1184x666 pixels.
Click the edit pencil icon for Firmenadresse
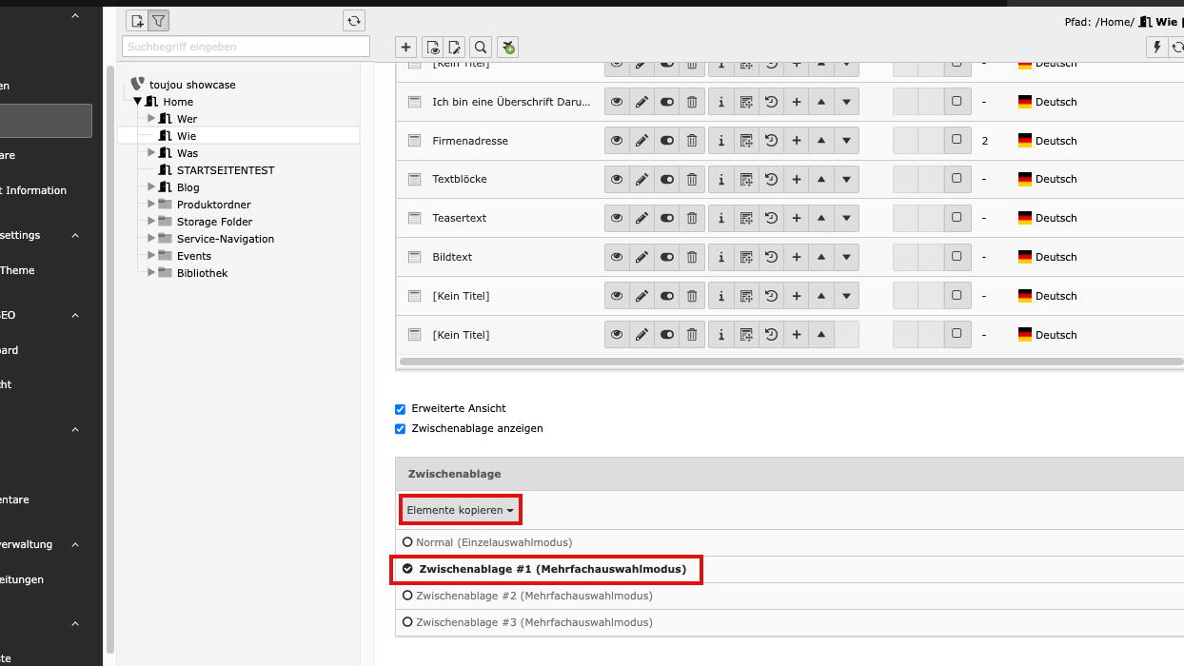pos(641,141)
